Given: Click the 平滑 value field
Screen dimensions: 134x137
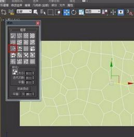Looking at the screenshot, I should coord(29,82).
